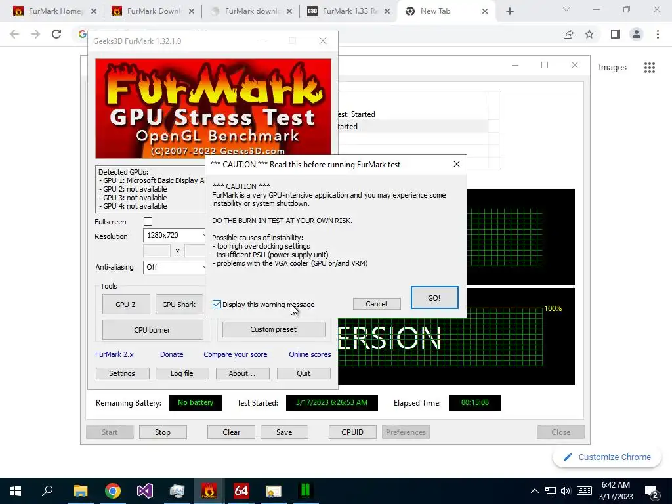672x504 pixels.
Task: Open the Chrome three-dot menu
Action: (x=658, y=34)
